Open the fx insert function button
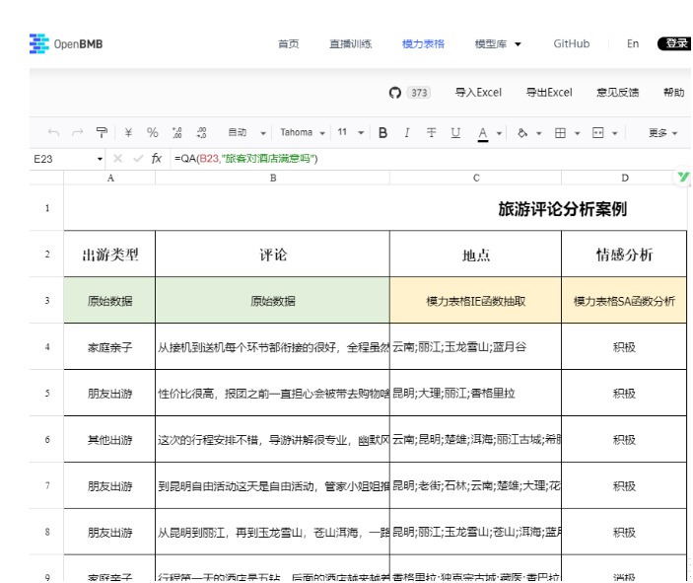This screenshot has width=693, height=583. point(157,159)
